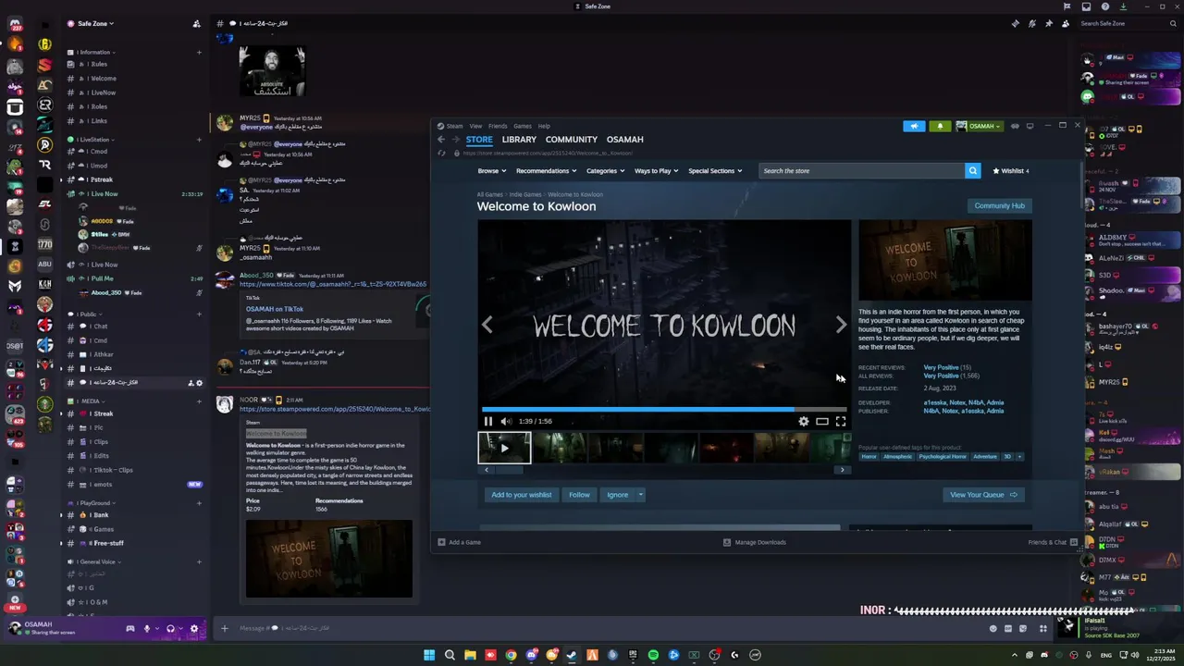
Task: Switch trailer to theater mode
Action: [821, 421]
